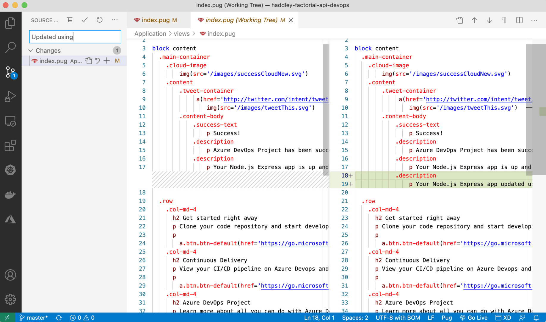
Task: Open the editor more actions menu
Action: pos(534,20)
